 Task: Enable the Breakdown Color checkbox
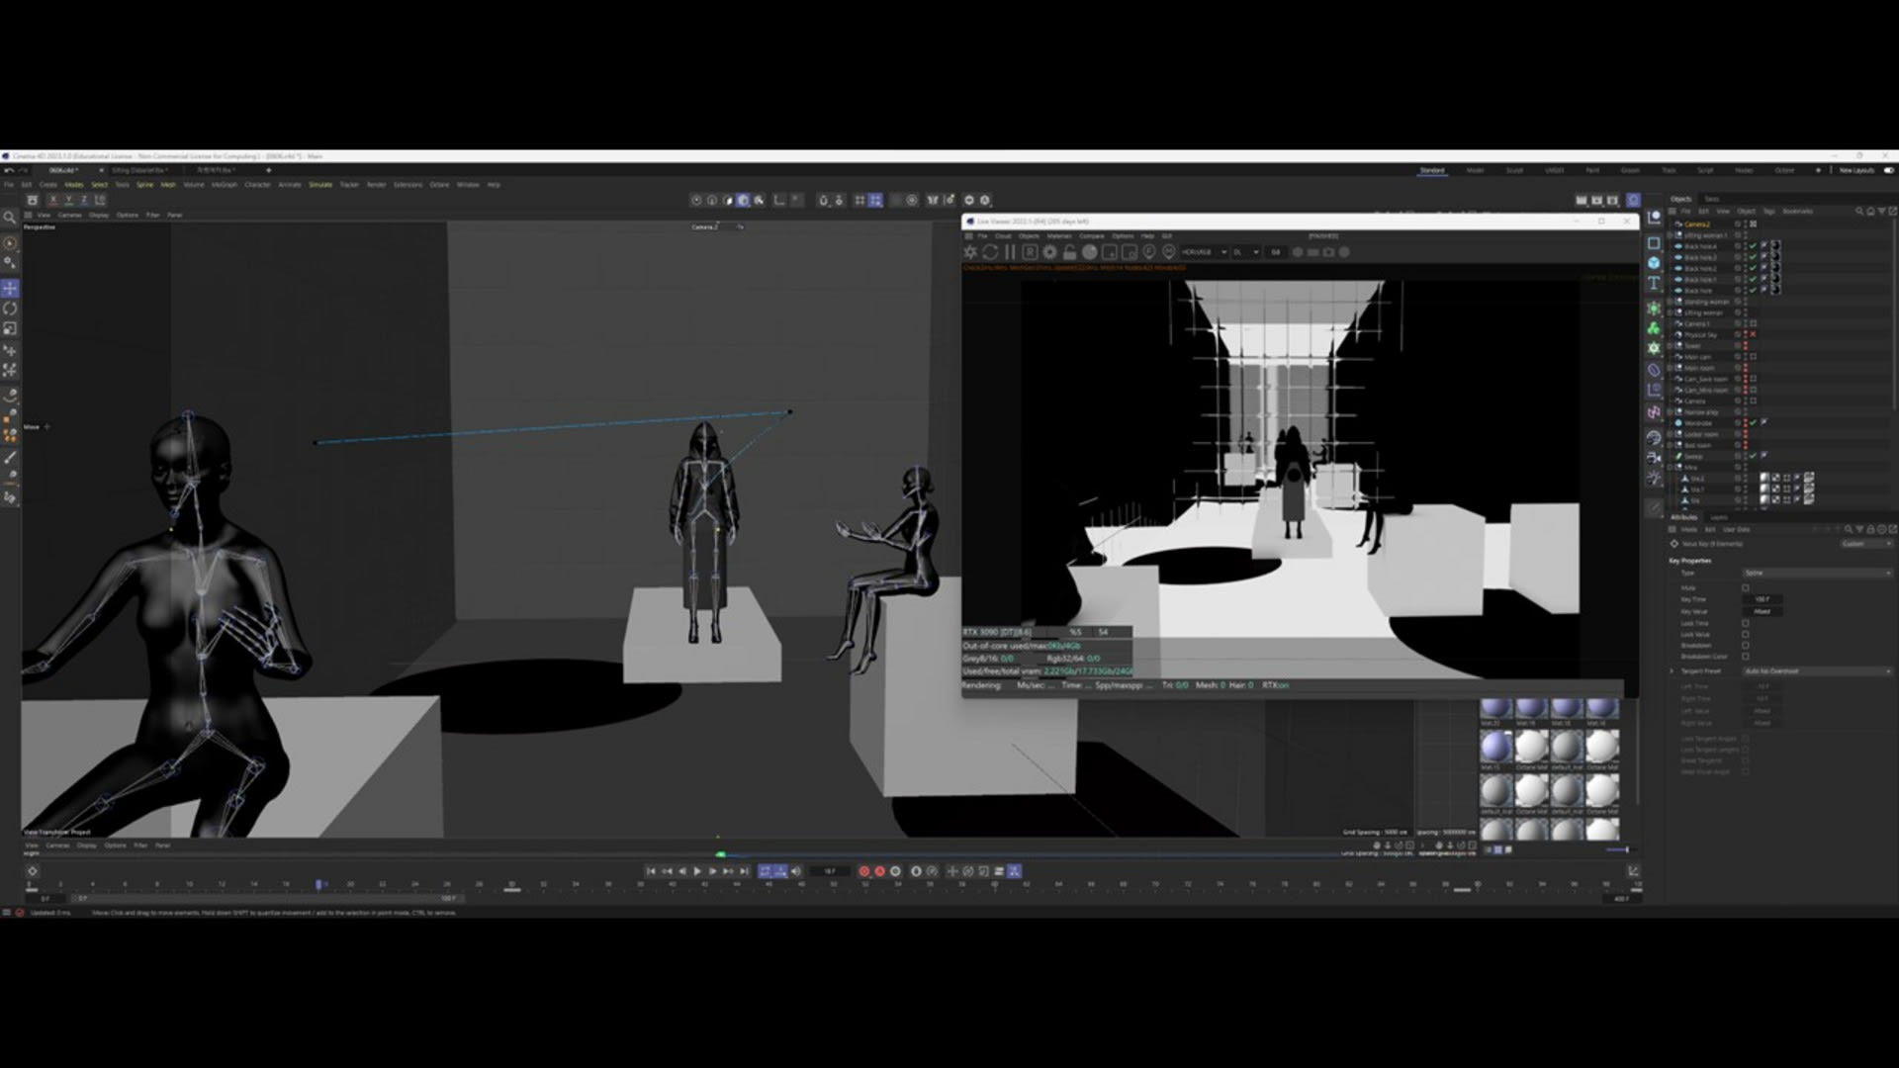point(1746,656)
